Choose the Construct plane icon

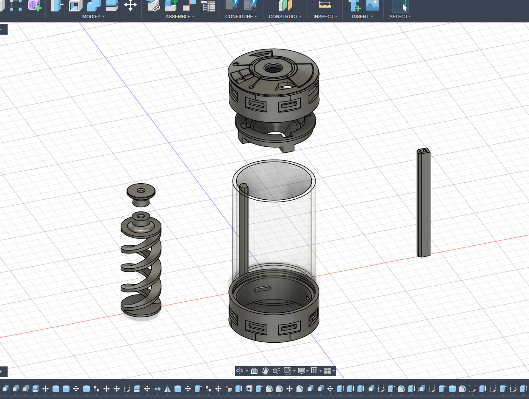285,6
